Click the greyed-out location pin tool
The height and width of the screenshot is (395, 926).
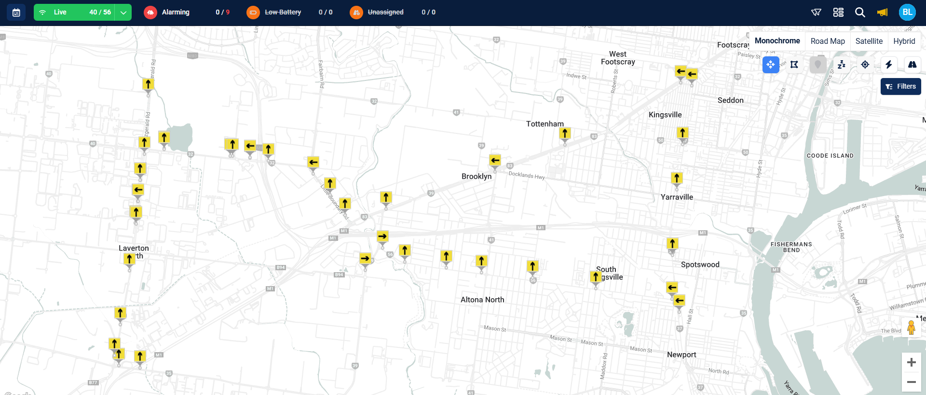tap(818, 65)
